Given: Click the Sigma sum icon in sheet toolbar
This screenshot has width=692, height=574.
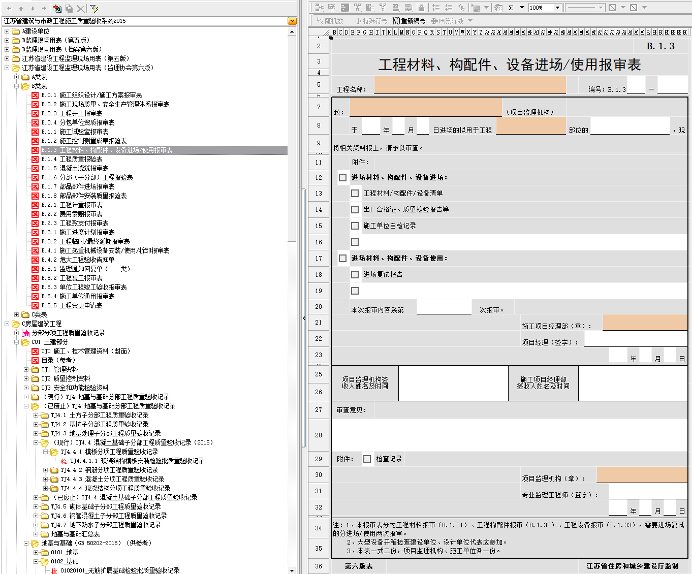Looking at the screenshot, I should tap(511, 8).
